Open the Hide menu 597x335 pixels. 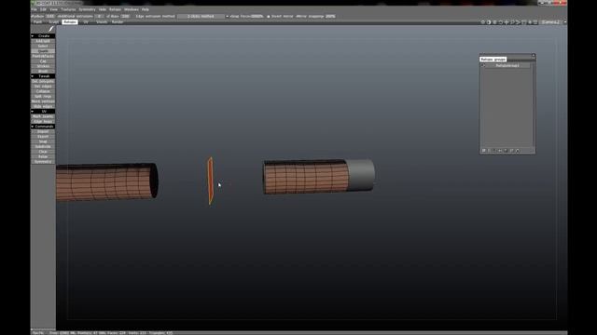click(103, 9)
